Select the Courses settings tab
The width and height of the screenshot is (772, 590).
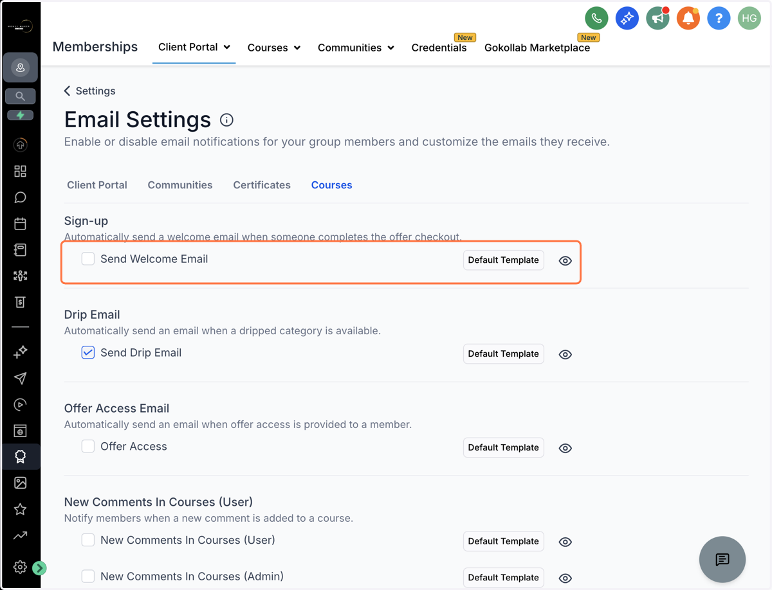pyautogui.click(x=332, y=184)
